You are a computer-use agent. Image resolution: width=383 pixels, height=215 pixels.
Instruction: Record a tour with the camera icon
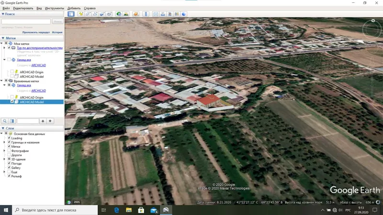109,14
